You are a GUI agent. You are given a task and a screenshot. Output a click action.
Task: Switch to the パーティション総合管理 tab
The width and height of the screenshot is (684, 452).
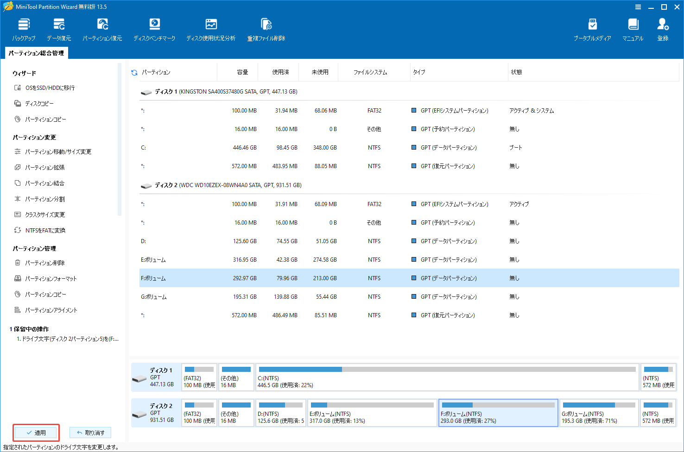tap(36, 53)
